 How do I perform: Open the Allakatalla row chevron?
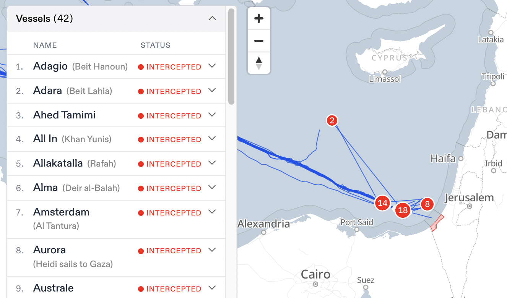click(x=212, y=163)
